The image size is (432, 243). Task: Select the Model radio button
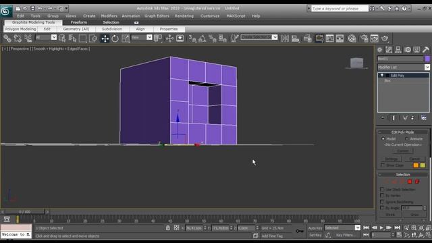click(383, 139)
